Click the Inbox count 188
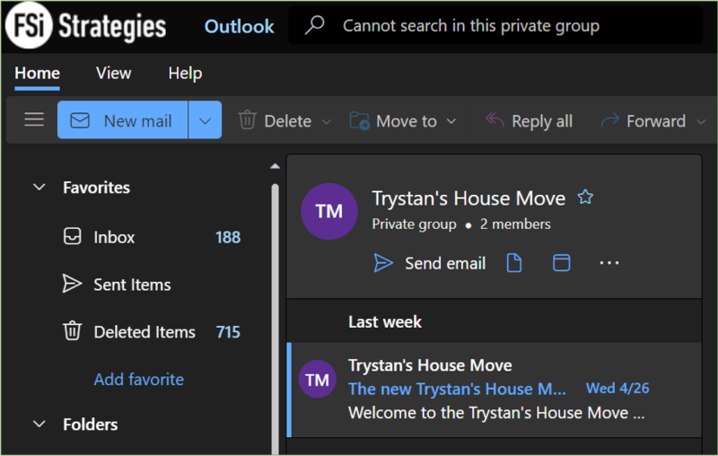718x456 pixels. pos(228,237)
